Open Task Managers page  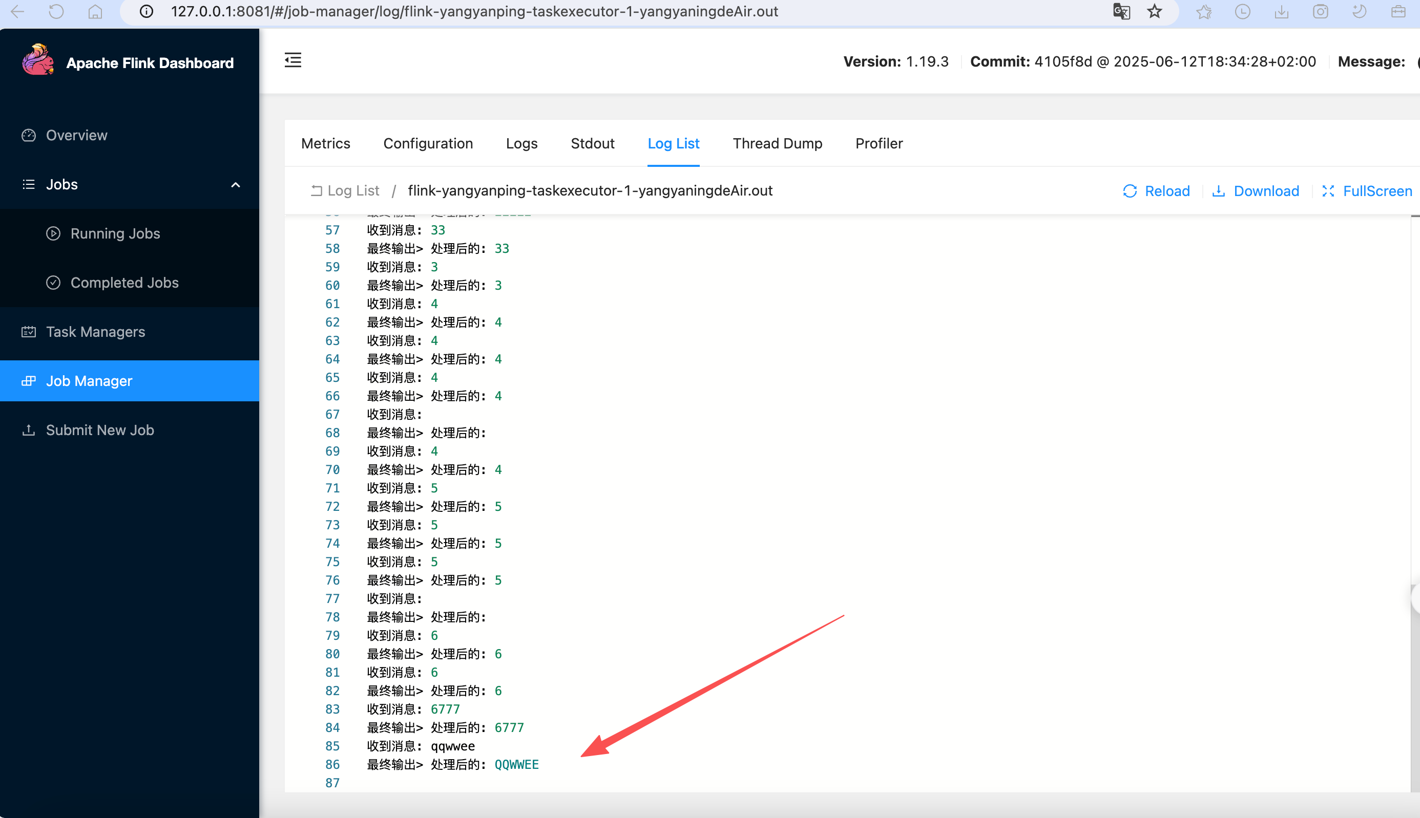[95, 332]
